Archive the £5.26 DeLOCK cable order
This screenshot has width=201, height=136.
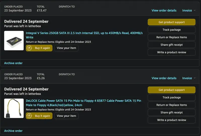pos(13,131)
